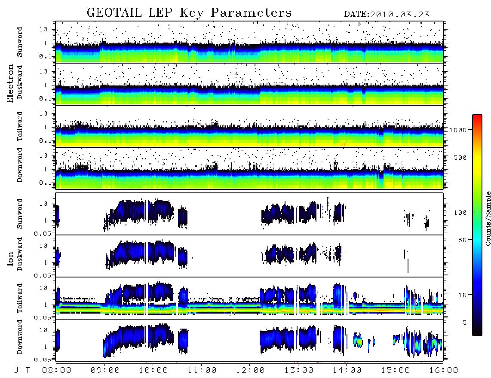The image size is (491, 378).
Task: Click the 09:00 time axis label
Action: (x=105, y=370)
